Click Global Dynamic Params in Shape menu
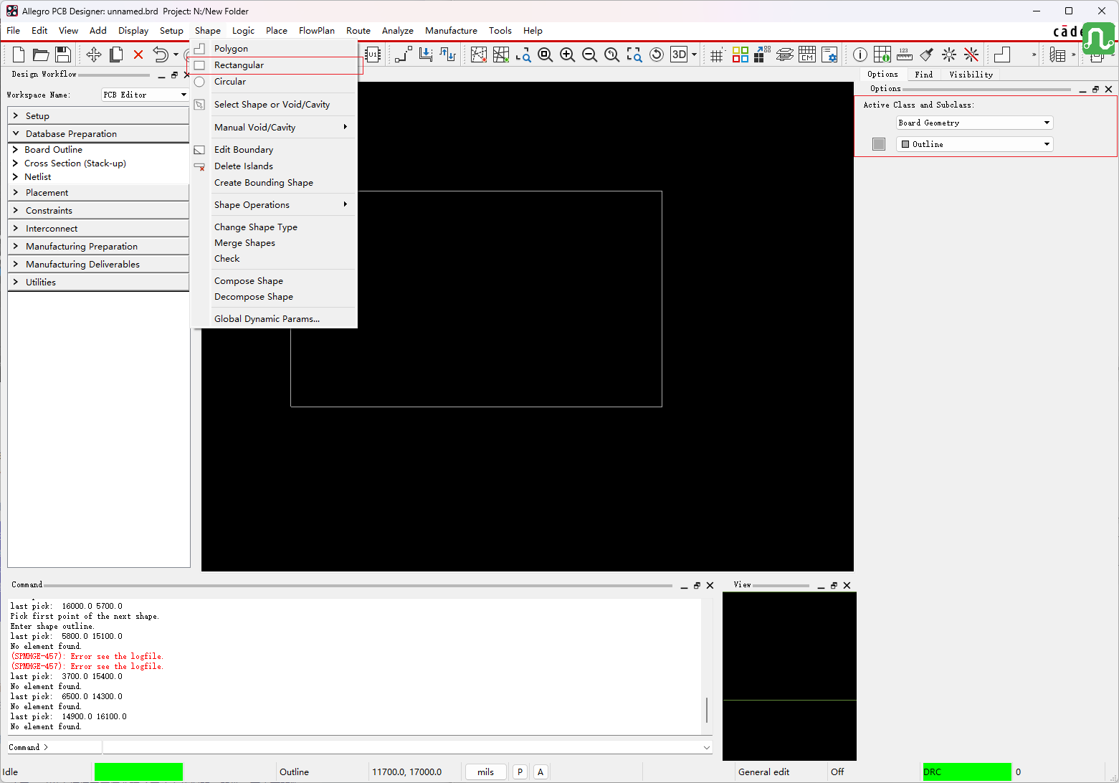 pos(274,319)
